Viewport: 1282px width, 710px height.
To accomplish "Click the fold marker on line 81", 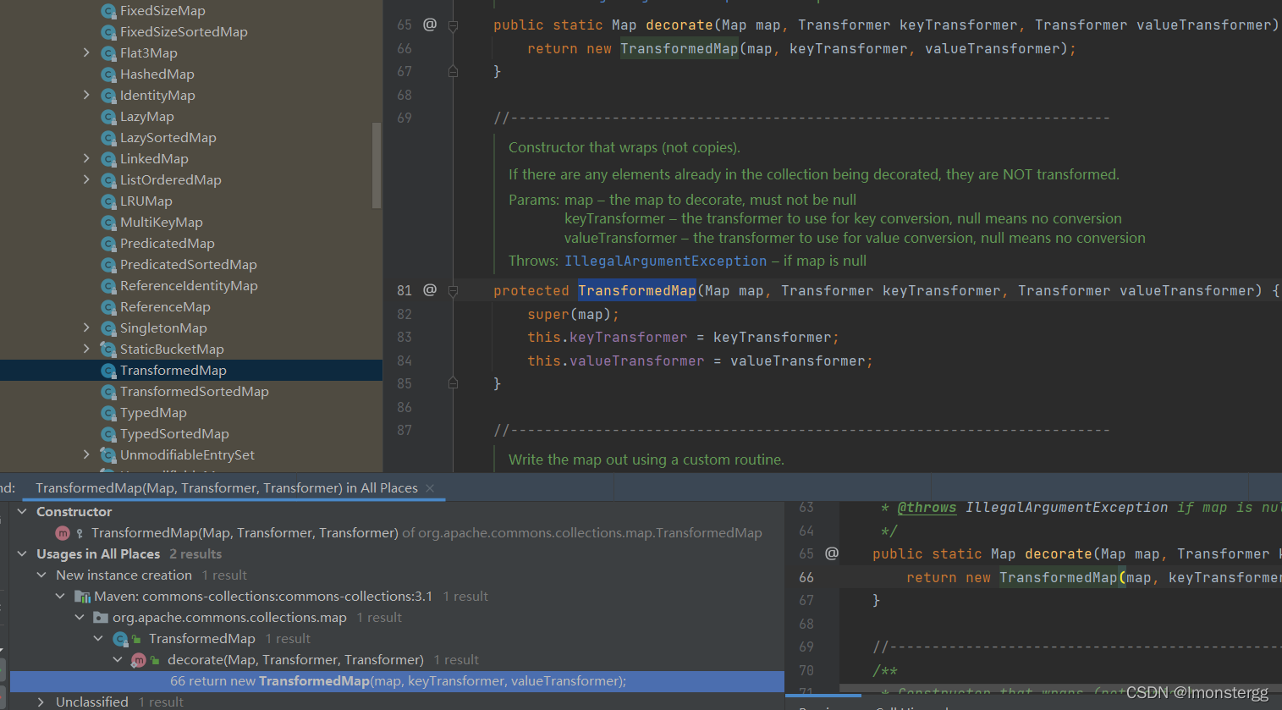I will 453,291.
